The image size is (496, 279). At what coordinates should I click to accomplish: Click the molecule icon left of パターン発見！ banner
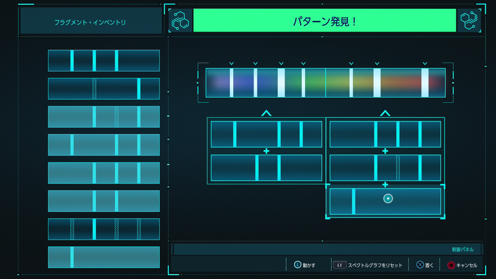[180, 20]
